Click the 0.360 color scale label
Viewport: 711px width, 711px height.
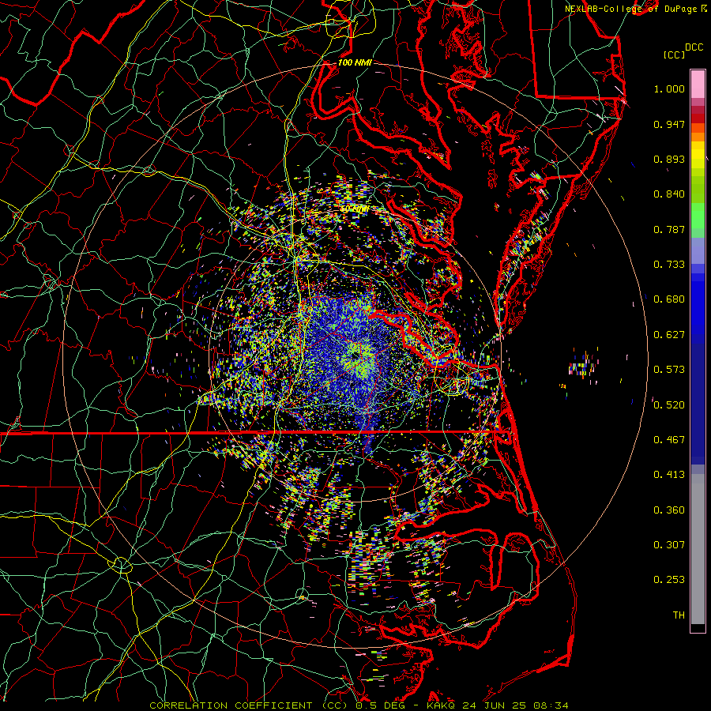(x=669, y=510)
